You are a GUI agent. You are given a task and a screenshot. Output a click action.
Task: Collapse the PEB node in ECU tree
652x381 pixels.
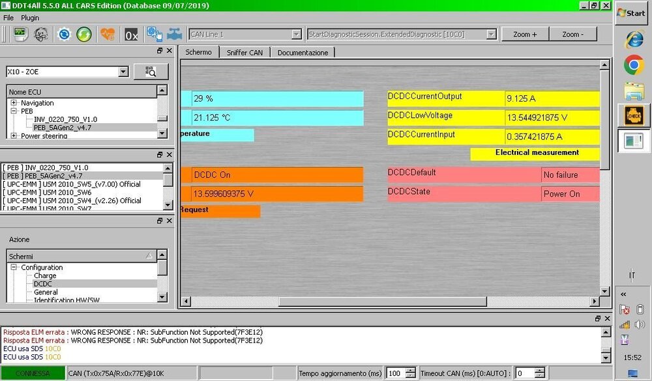[x=14, y=111]
